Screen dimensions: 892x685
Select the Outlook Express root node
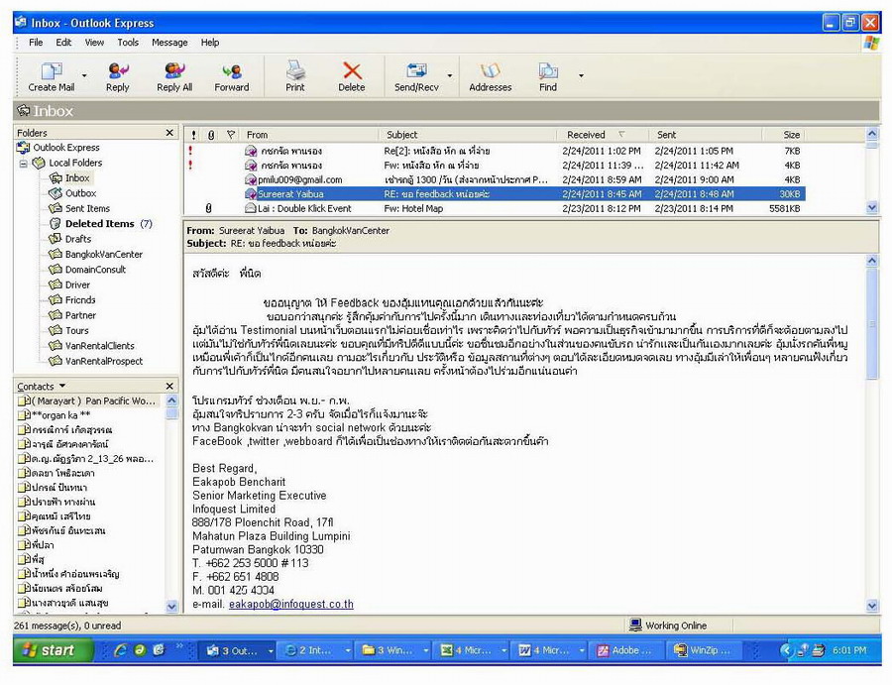click(x=65, y=148)
